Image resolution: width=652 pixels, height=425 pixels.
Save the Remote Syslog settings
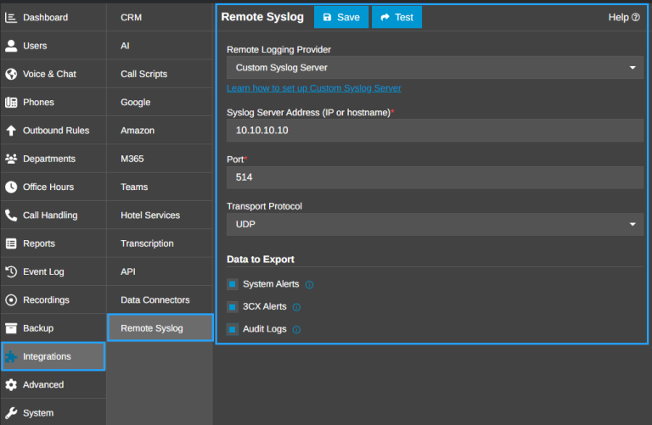pyautogui.click(x=341, y=17)
